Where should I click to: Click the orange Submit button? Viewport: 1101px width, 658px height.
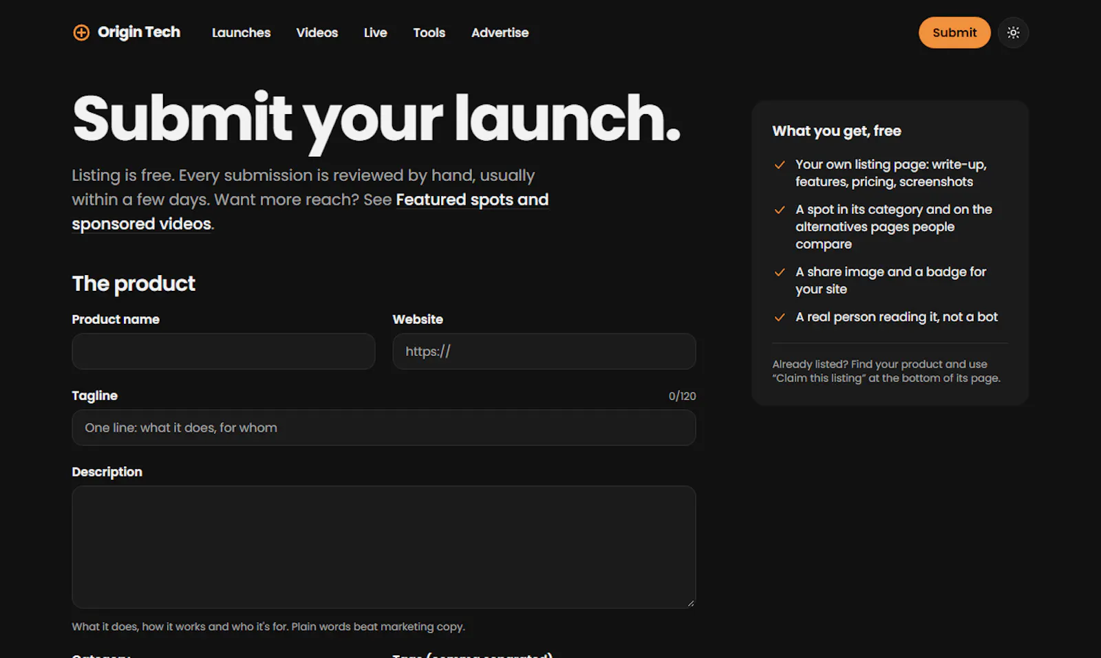pos(954,32)
